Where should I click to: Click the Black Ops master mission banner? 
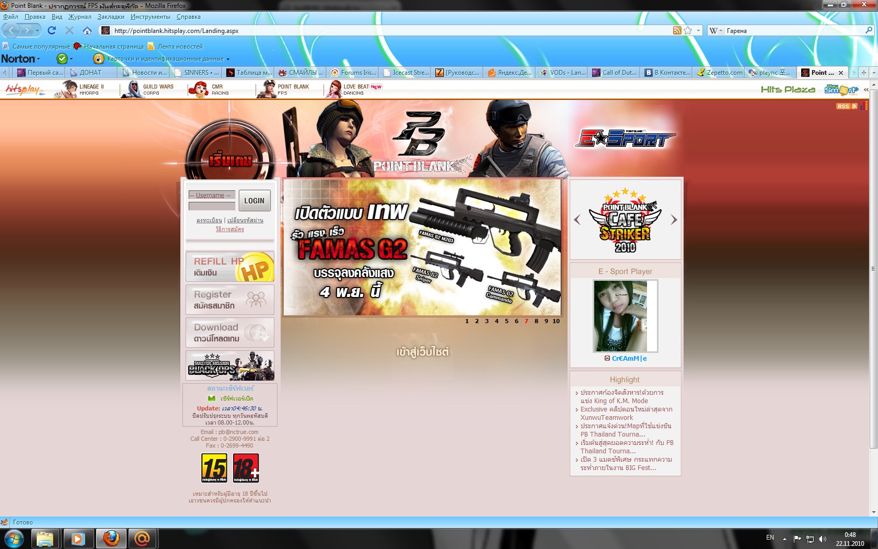(230, 365)
